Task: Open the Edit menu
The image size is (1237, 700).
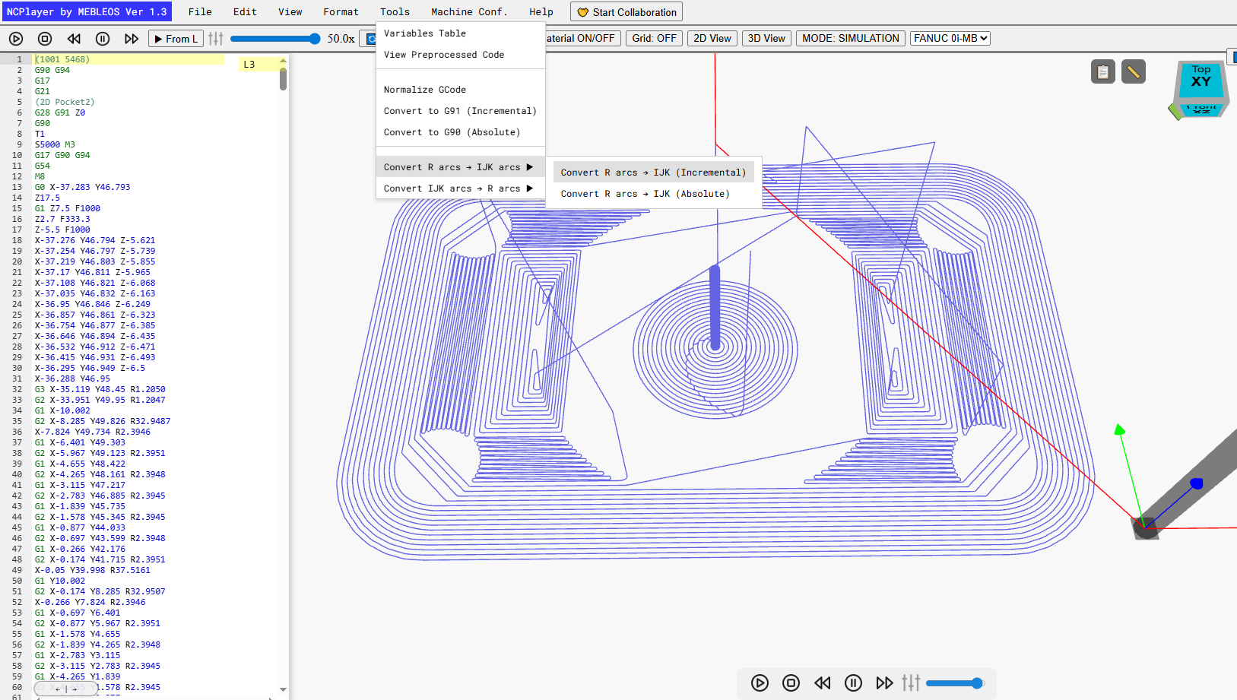Action: pyautogui.click(x=245, y=11)
